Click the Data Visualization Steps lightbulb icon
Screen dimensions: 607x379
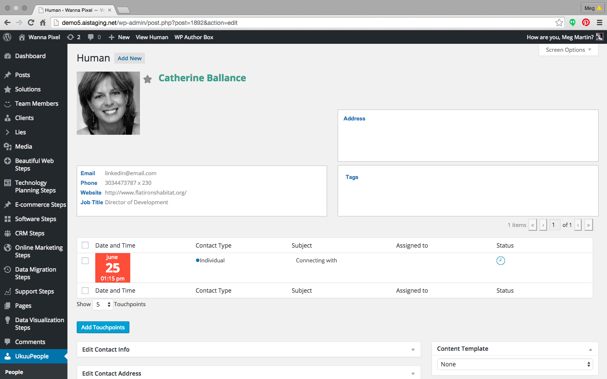(x=8, y=320)
